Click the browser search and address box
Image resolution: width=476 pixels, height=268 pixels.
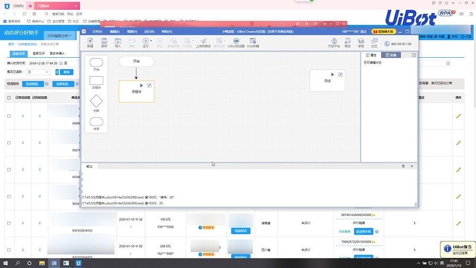67,14
